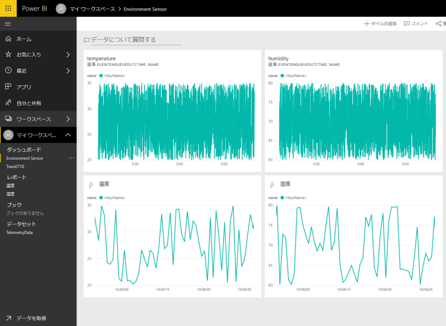
Task: Click the teal legend dot in temperature tile
Action: [x=100, y=75]
